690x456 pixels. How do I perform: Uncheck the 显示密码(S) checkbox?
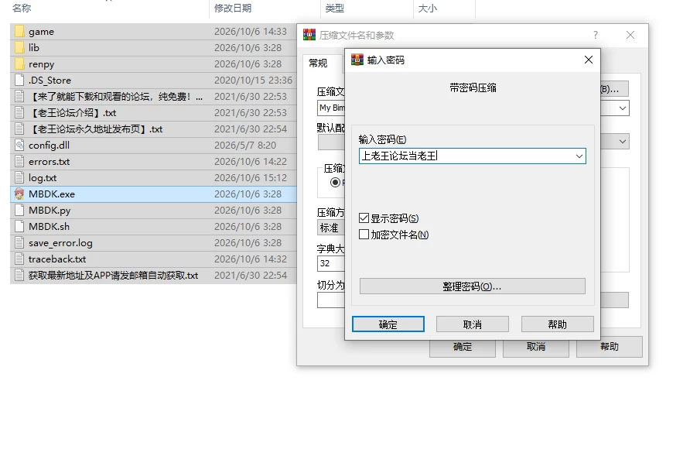point(364,218)
